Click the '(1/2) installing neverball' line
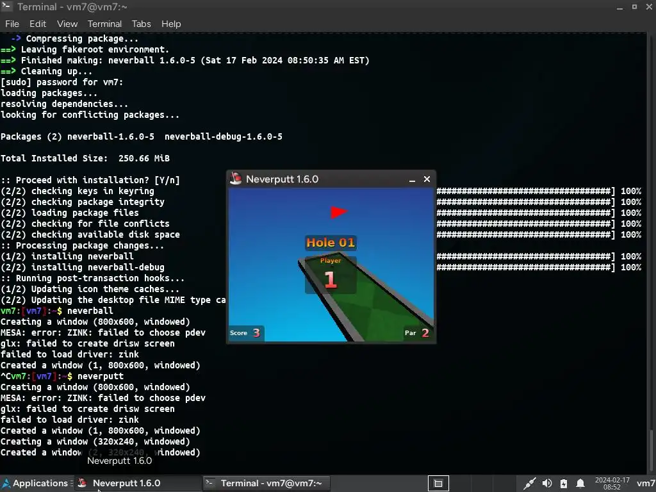 pos(67,256)
